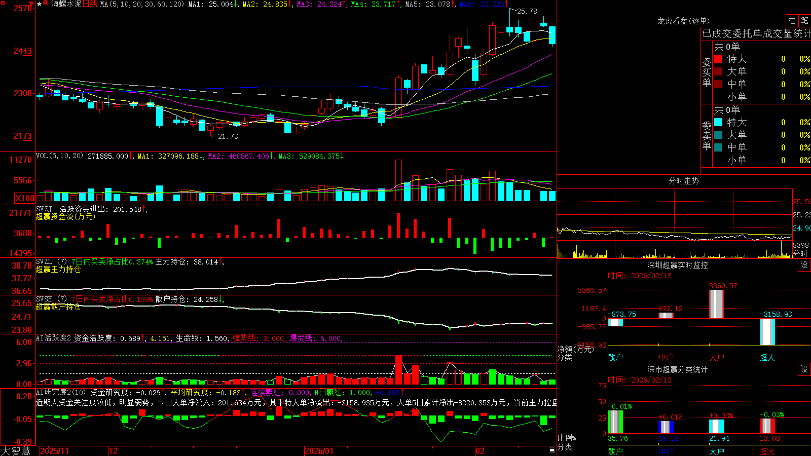Click the 深圳超赢实时监控 panel title

(x=678, y=265)
